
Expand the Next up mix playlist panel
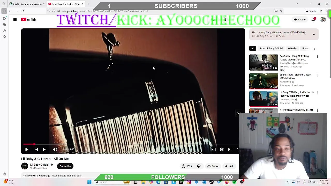point(314,34)
